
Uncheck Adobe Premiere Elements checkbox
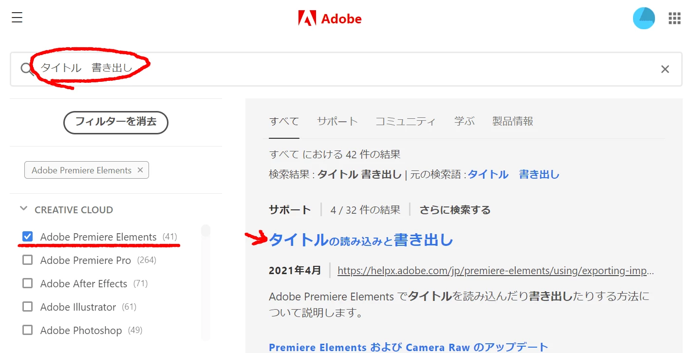[28, 237]
